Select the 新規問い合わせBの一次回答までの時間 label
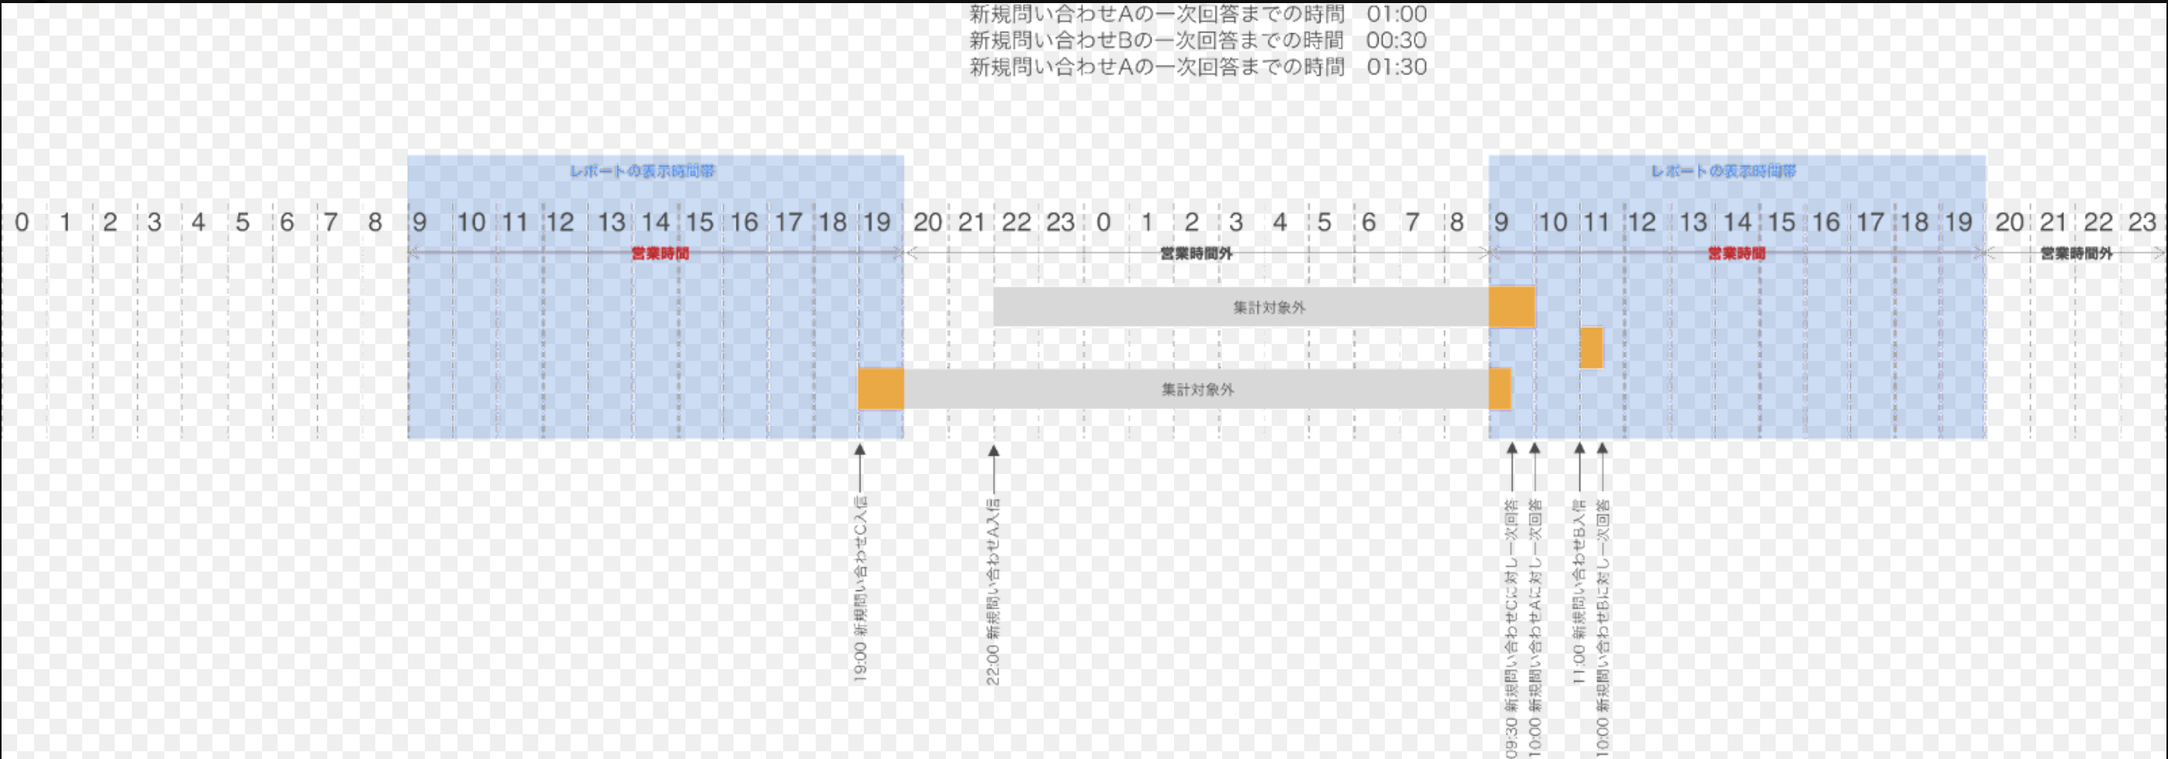2168x759 pixels. tap(1156, 40)
